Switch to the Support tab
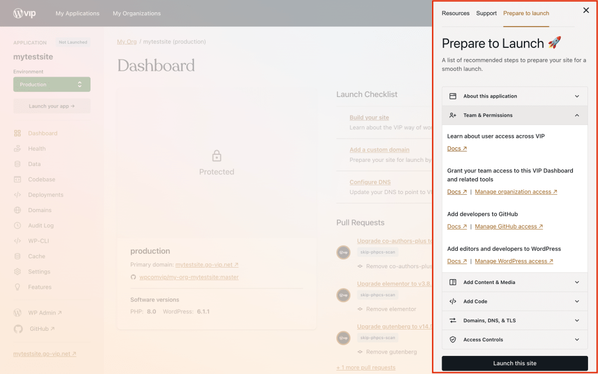The image size is (598, 374). (486, 13)
